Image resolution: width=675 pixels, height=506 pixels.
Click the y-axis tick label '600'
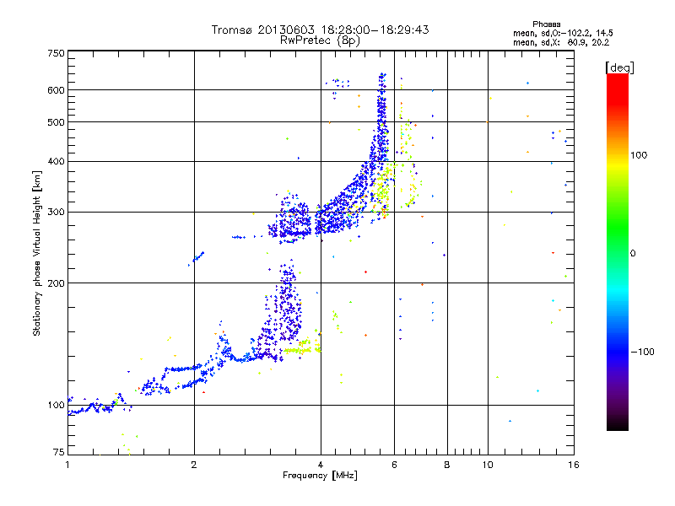56,90
